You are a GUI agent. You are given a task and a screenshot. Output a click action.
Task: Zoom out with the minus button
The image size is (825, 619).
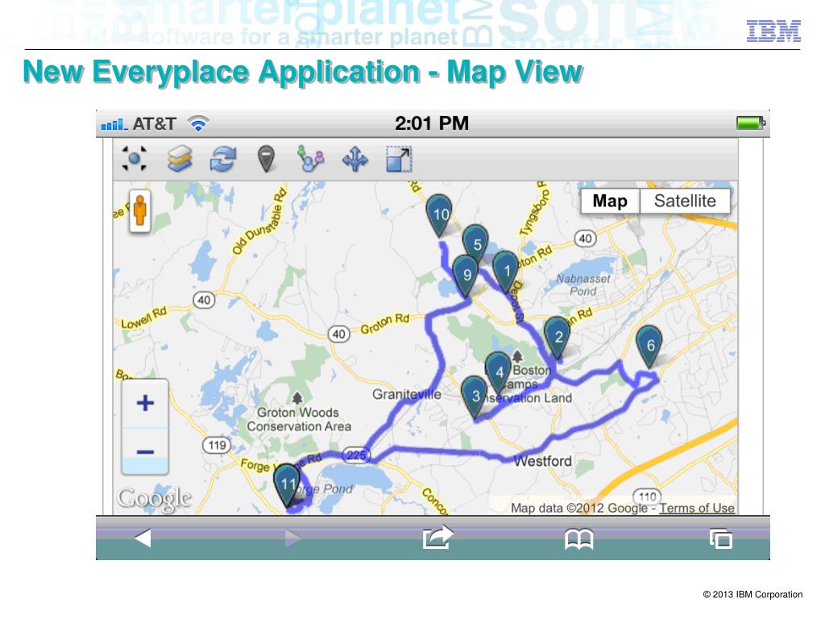pyautogui.click(x=145, y=451)
